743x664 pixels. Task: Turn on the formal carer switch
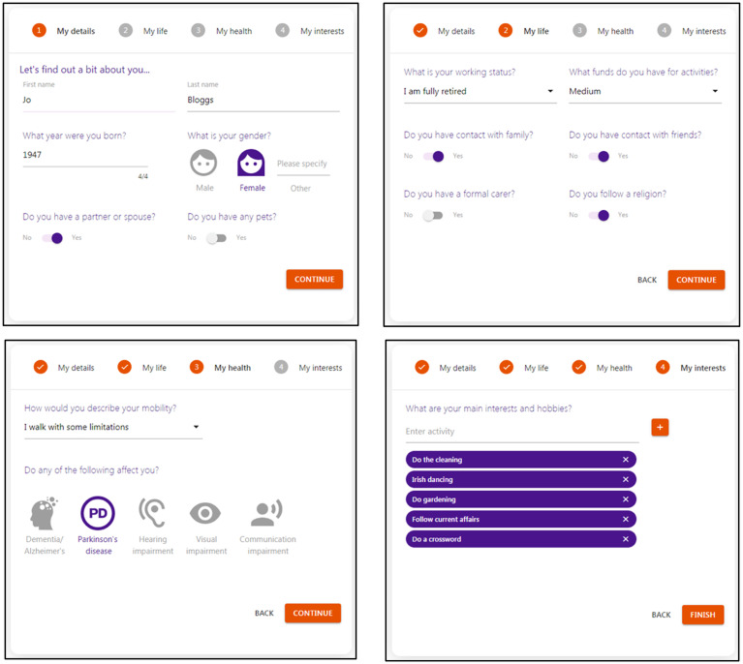pyautogui.click(x=433, y=216)
